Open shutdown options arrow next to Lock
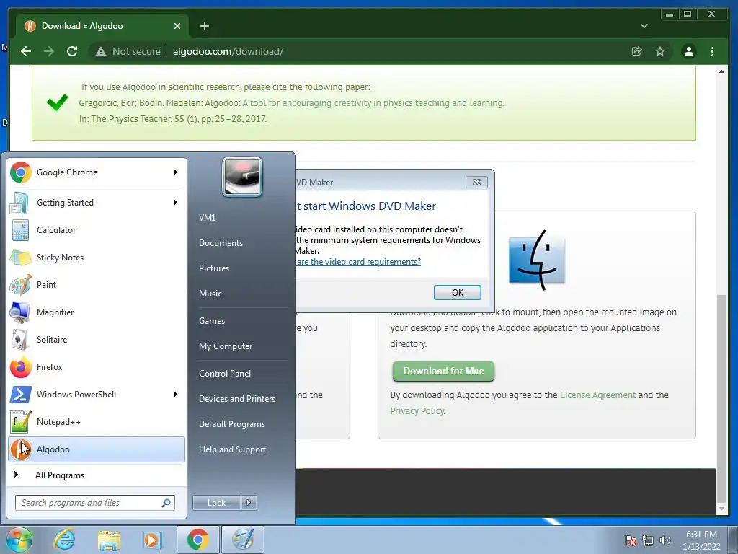 [249, 503]
